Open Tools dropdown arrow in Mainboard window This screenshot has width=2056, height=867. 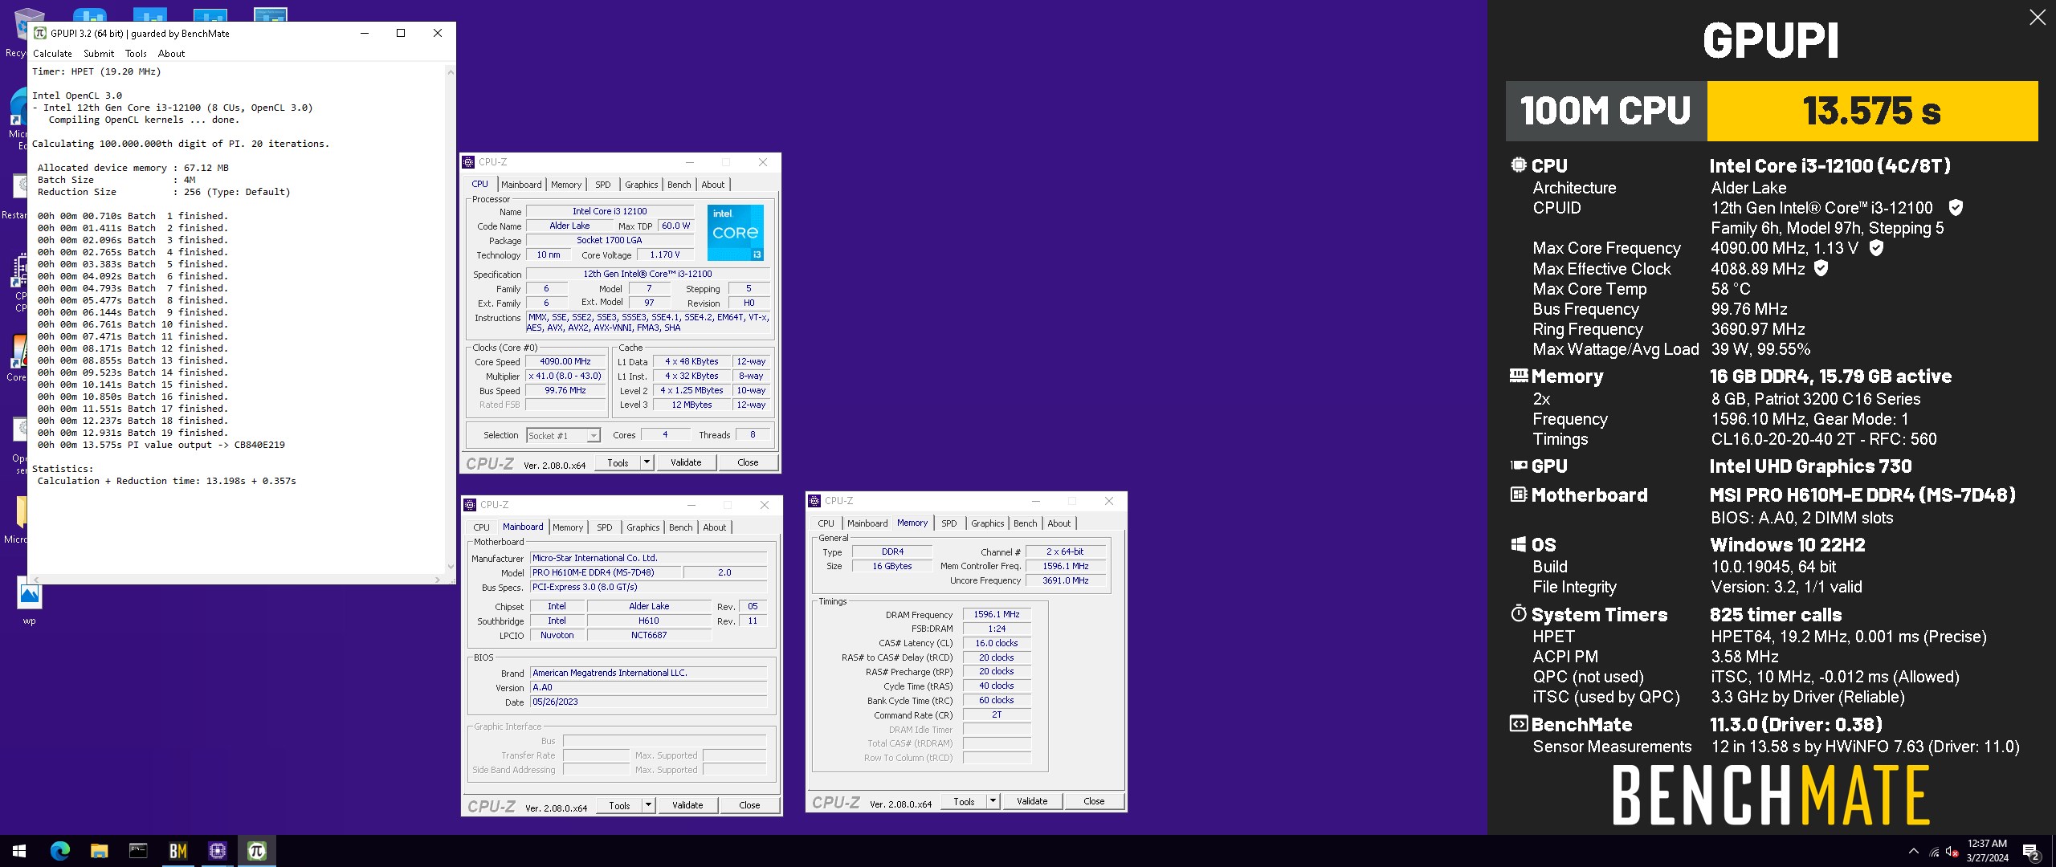click(648, 805)
